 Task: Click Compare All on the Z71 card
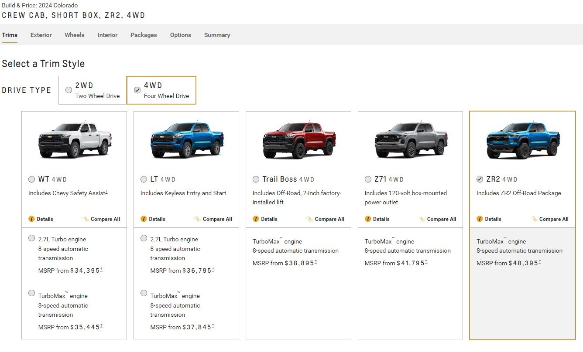[442, 219]
